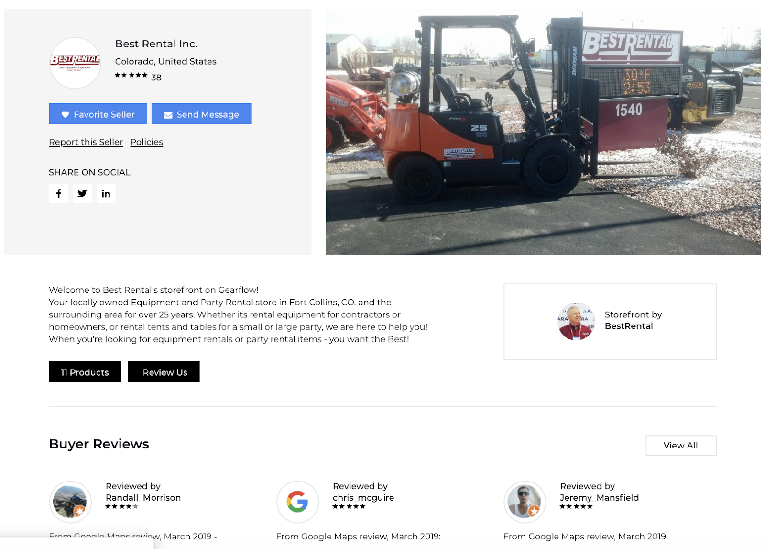Open Jeremy_Mansfield's reviewer avatar
The height and width of the screenshot is (549, 765).
click(x=525, y=502)
